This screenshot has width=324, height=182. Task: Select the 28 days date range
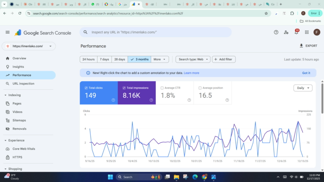pyautogui.click(x=120, y=59)
